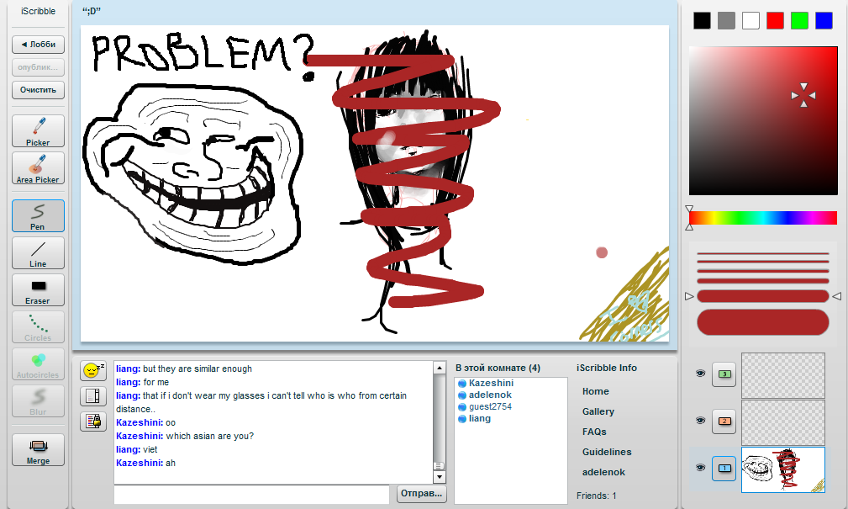Choose the fourth brush size line
848x509 pixels.
(x=763, y=281)
